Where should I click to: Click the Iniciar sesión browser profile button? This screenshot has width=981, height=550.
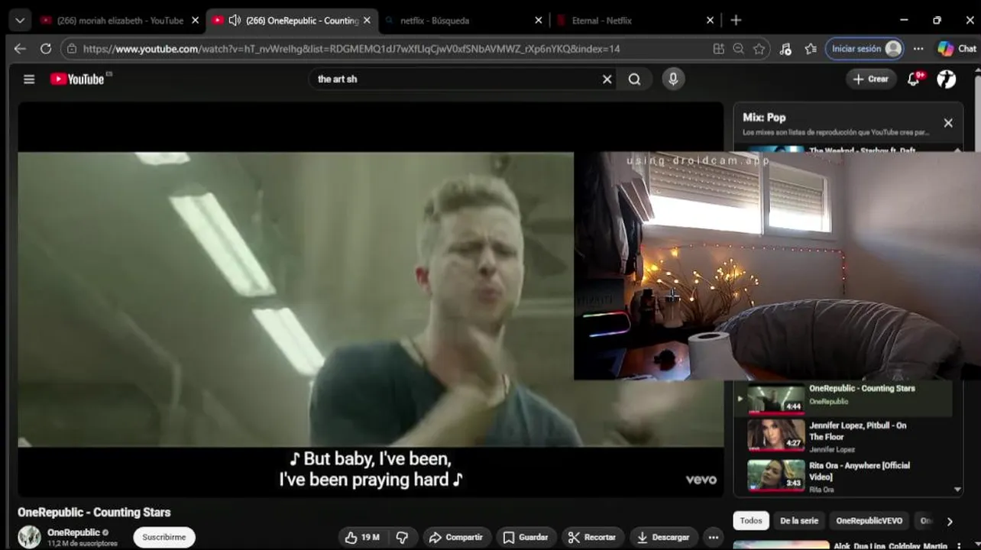pyautogui.click(x=865, y=49)
